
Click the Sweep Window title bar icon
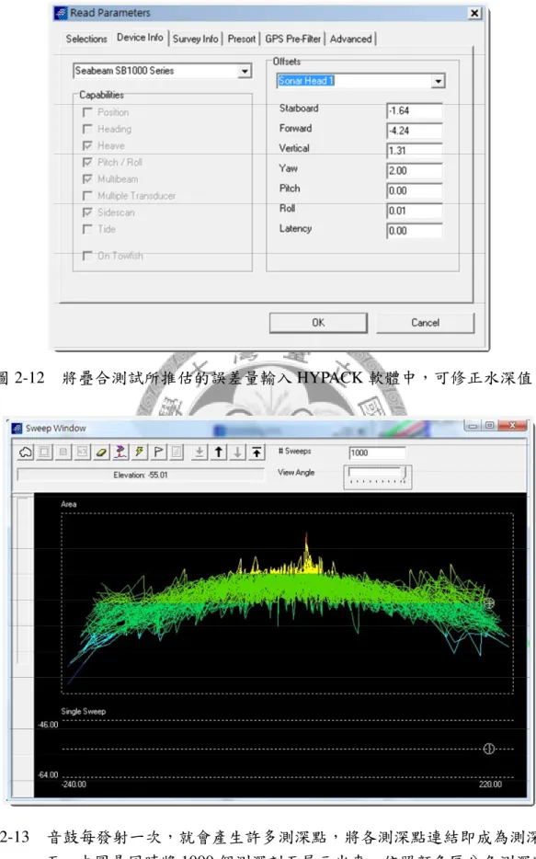point(17,429)
